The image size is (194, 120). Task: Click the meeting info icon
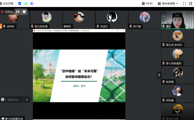1,4
